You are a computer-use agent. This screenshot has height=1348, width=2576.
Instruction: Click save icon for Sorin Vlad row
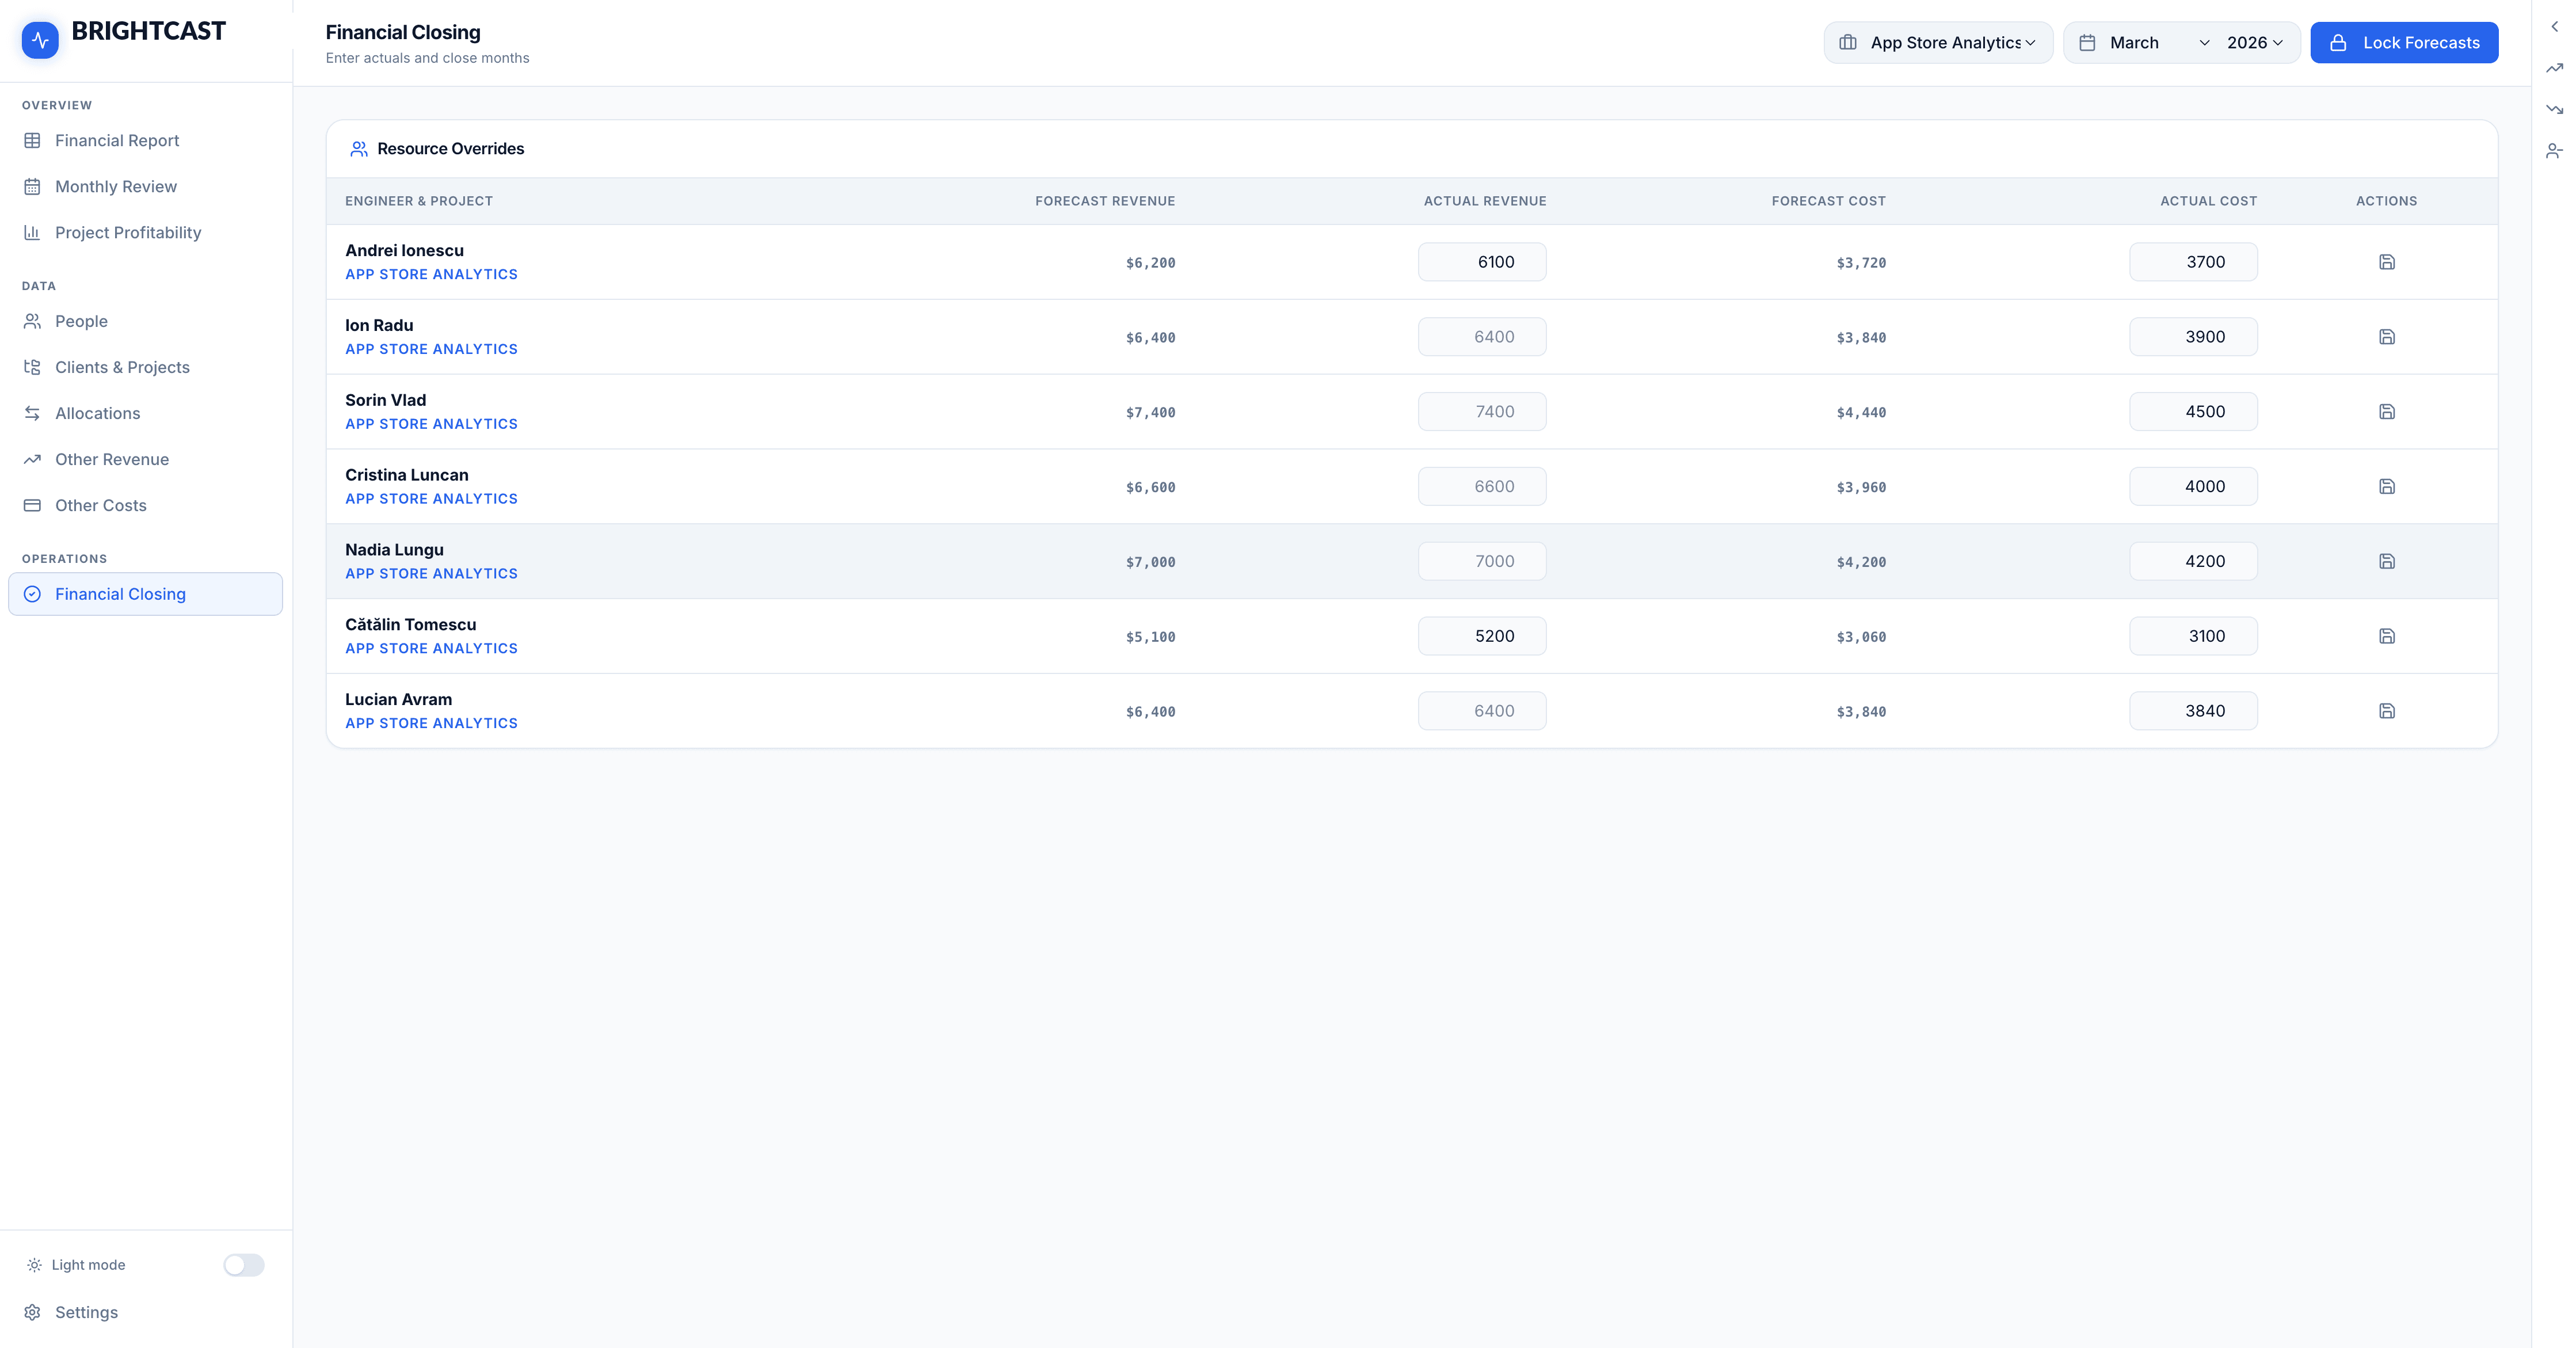coord(2386,412)
